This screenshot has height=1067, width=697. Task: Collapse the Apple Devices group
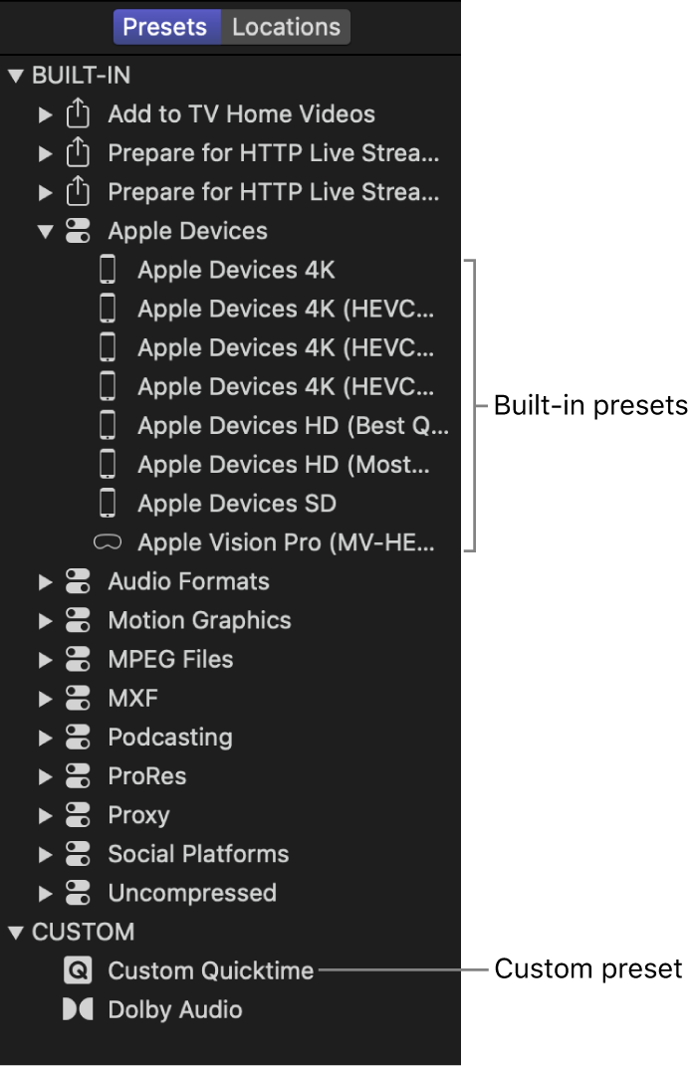(x=44, y=230)
